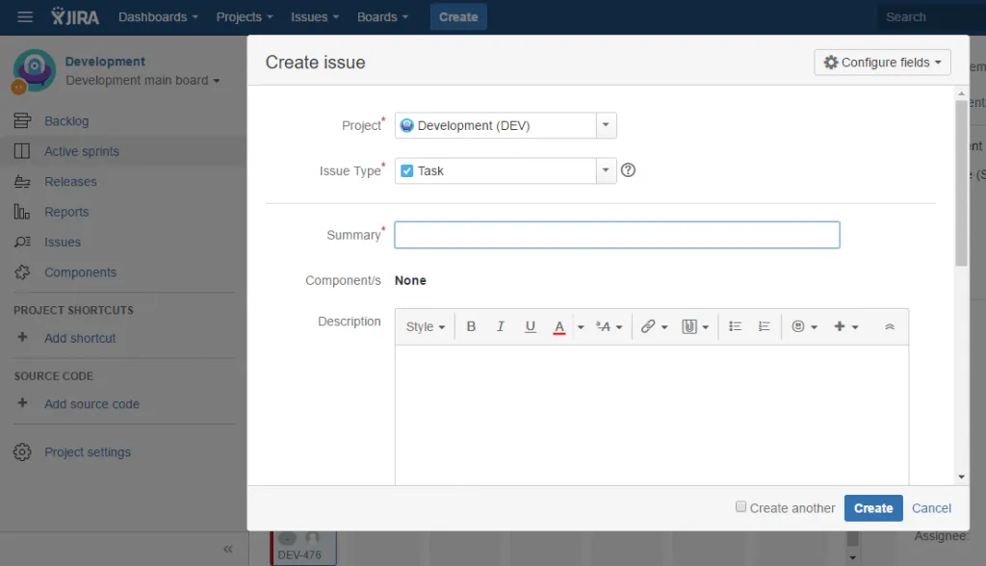Cancel the Create issue dialog
Screen dimensions: 986x566
tap(930, 507)
